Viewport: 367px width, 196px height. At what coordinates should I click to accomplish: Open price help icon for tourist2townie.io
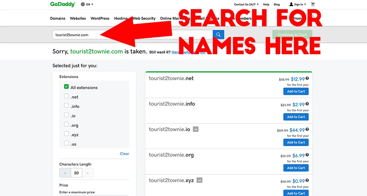[307, 129]
